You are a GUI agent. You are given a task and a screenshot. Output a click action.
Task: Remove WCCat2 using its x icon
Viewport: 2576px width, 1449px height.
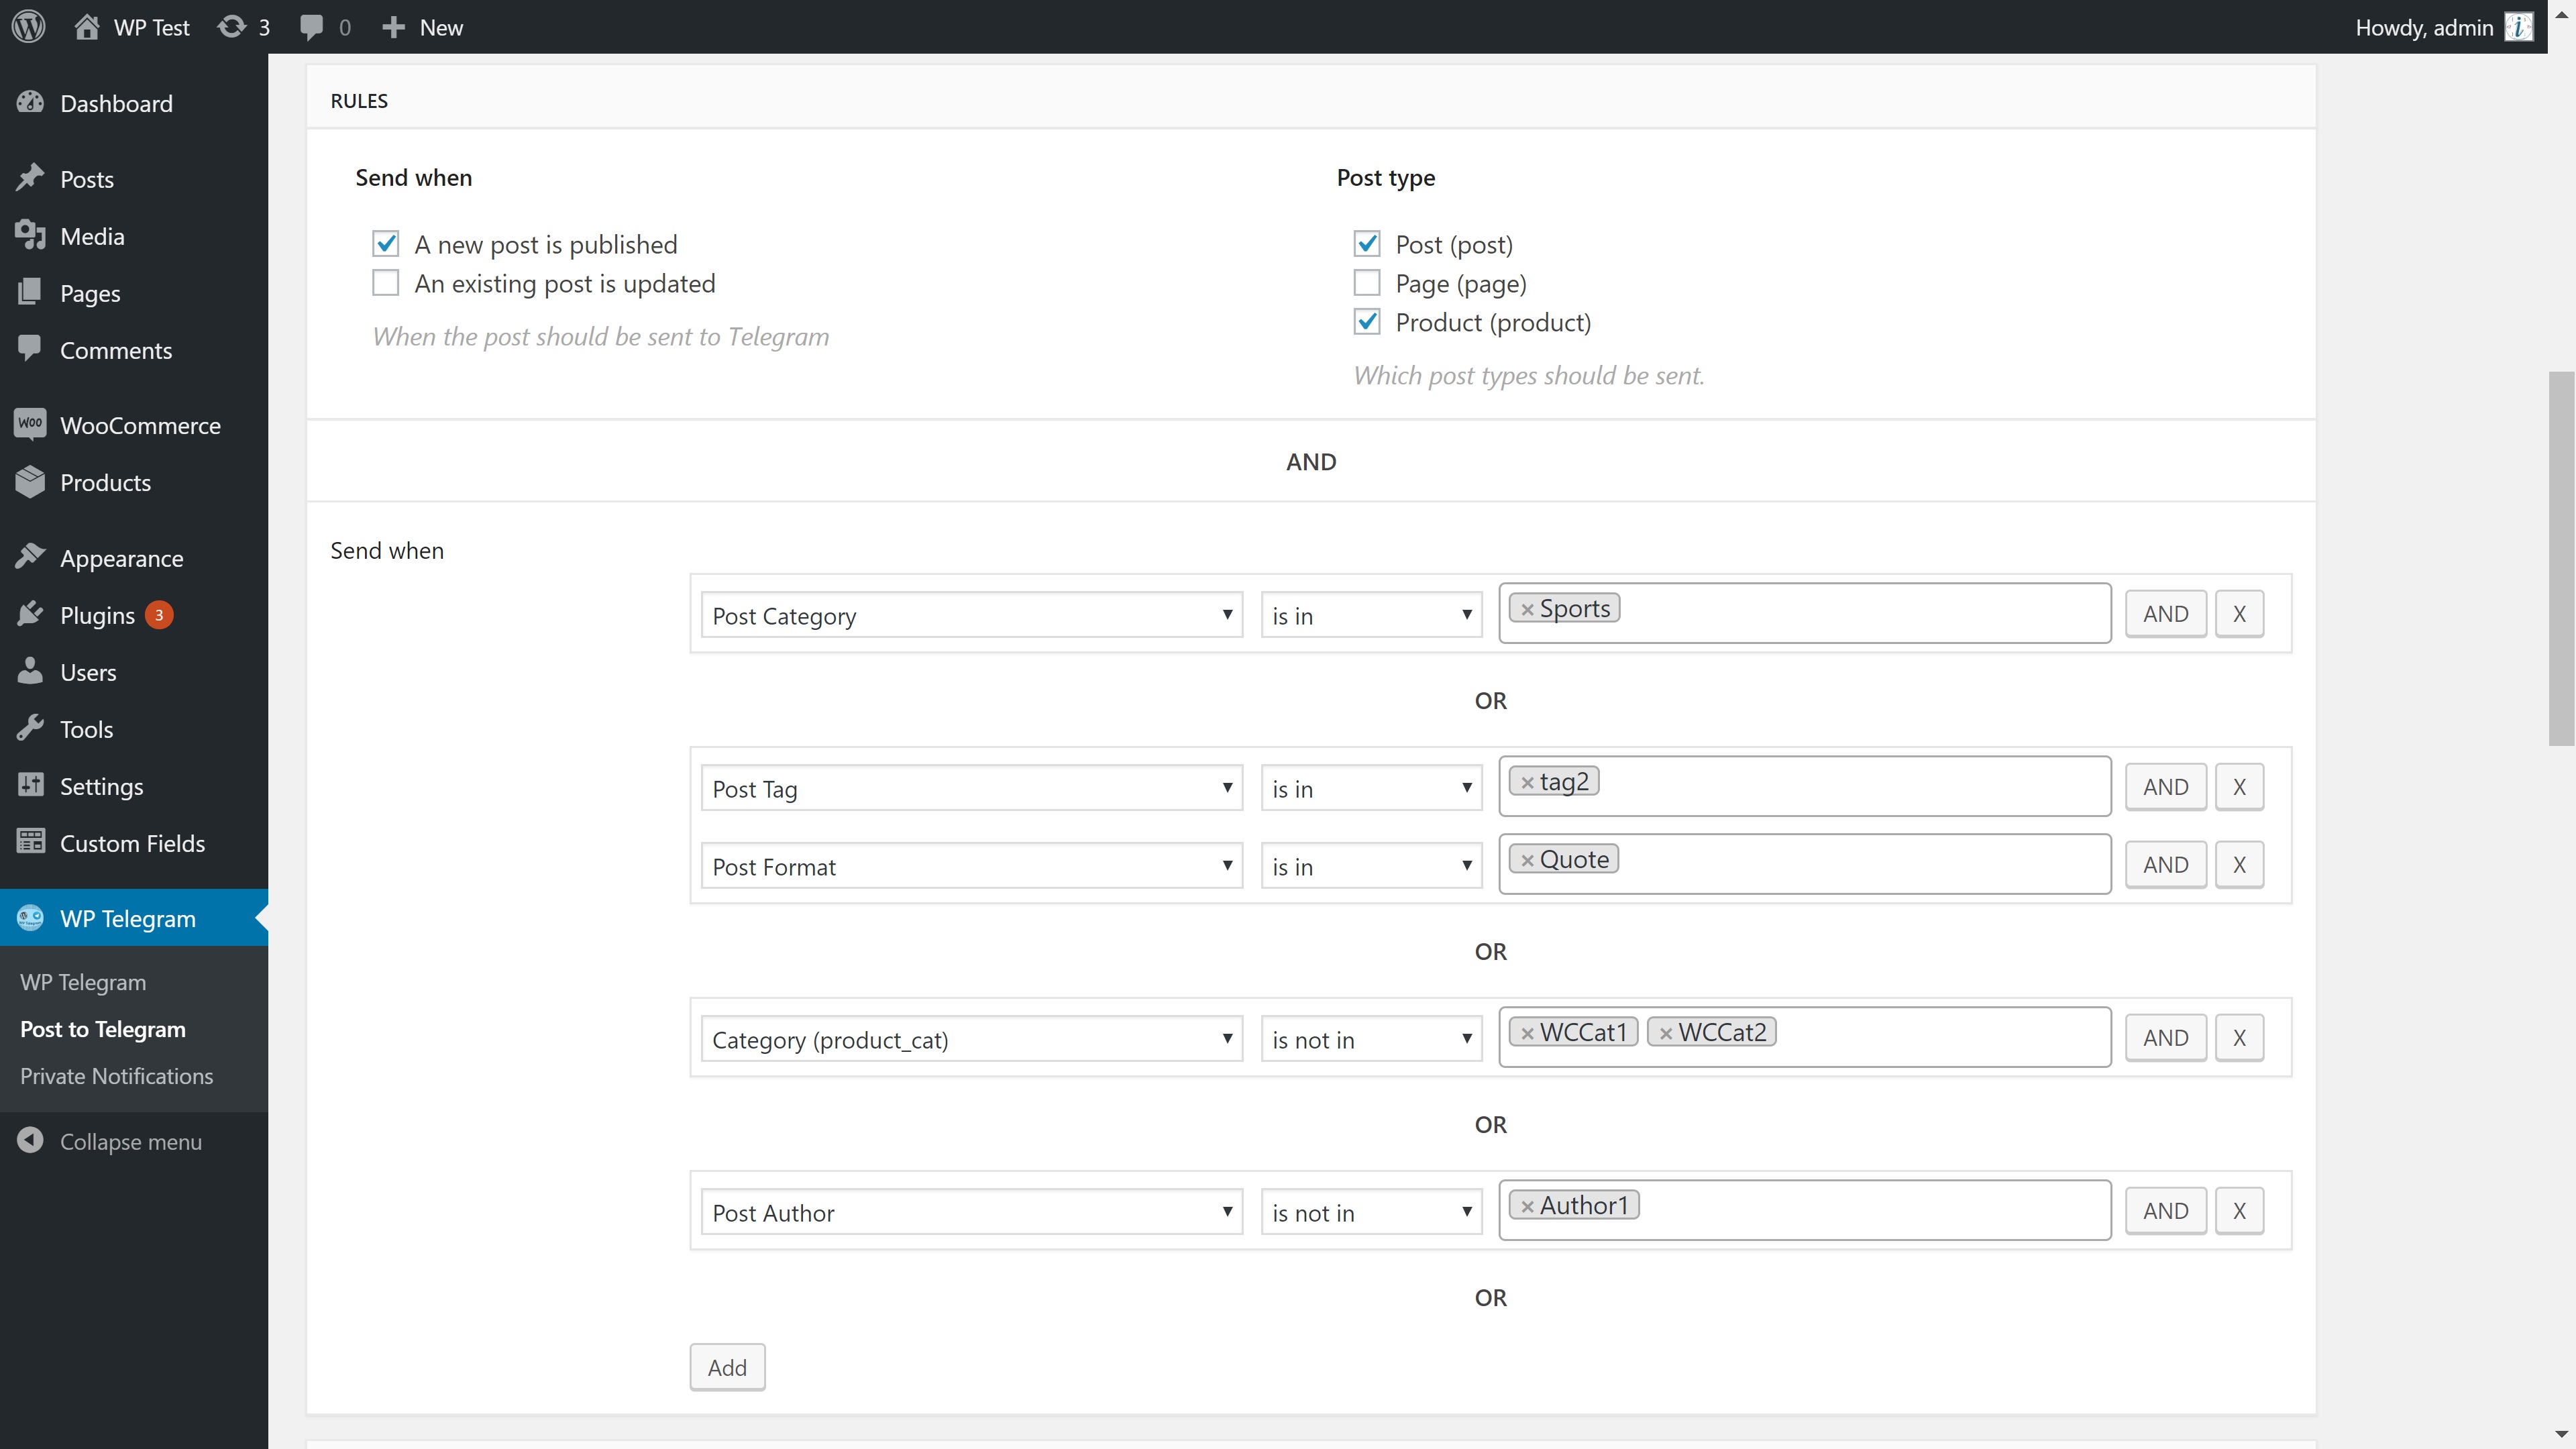[x=1665, y=1033]
